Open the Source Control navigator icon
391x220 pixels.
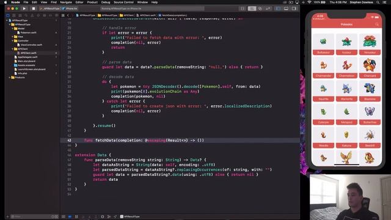pos(13,15)
